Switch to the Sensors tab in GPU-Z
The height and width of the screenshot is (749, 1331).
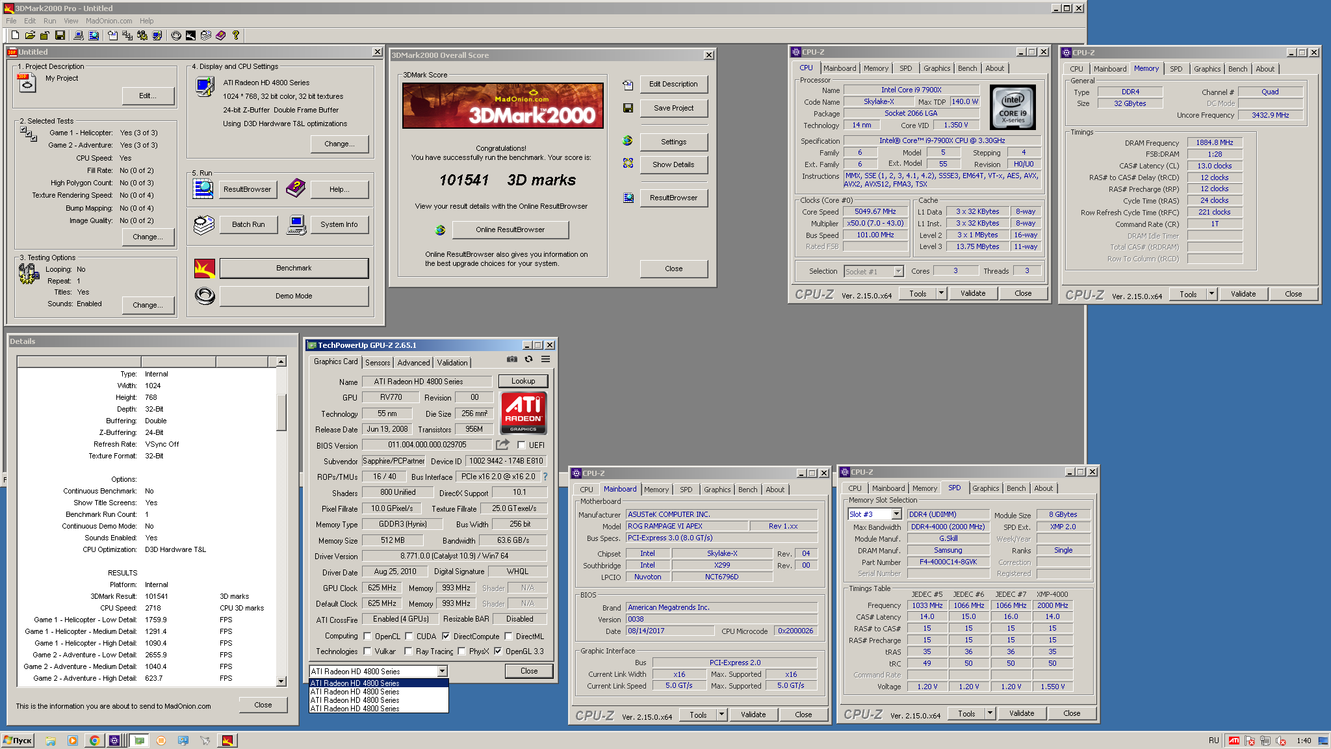point(378,363)
